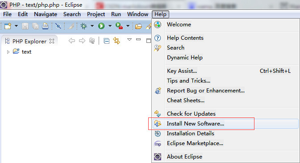Image resolution: width=300 pixels, height=163 pixels.
Task: Click the PHP Explorer Back arrow
Action: (x=72, y=41)
